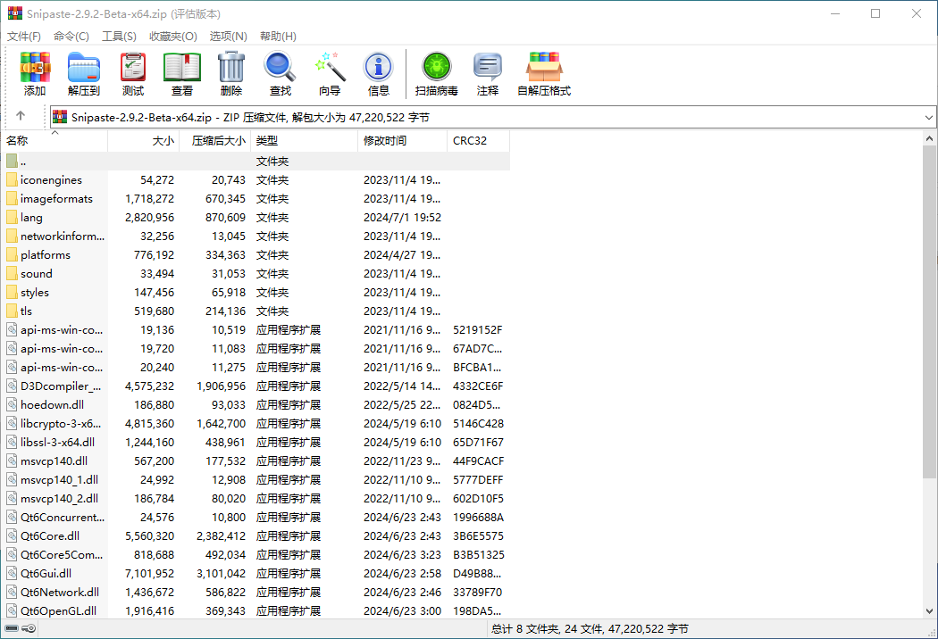Click packed size 3,101,042

coord(221,573)
